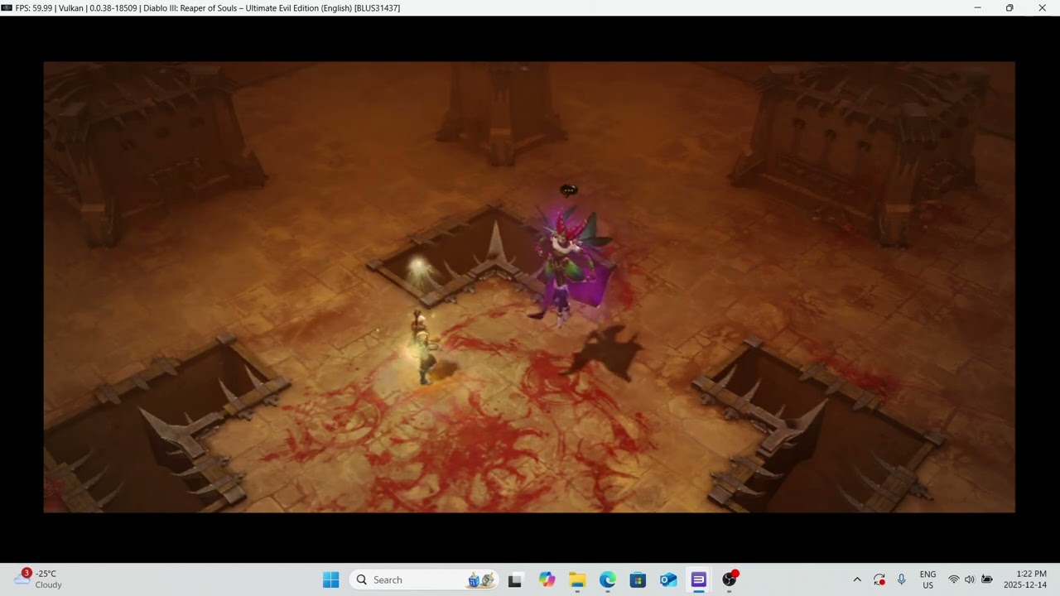Open Task View from taskbar
The height and width of the screenshot is (596, 1060).
pyautogui.click(x=515, y=579)
